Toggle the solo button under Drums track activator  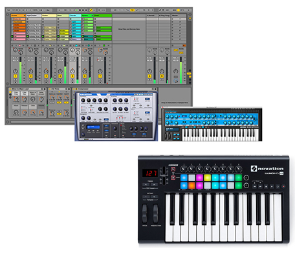[16, 79]
